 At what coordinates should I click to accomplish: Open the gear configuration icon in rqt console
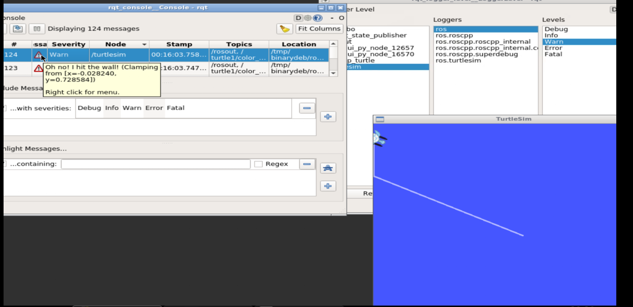click(308, 18)
